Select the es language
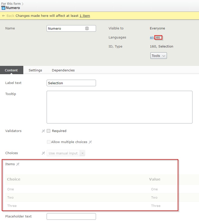This screenshot has width=199, height=221. click(158, 37)
